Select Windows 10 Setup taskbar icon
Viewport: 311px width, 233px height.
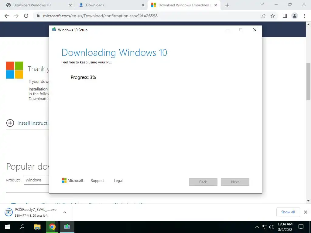click(x=67, y=227)
